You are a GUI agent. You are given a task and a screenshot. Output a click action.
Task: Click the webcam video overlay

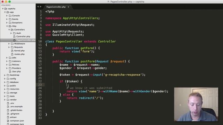tap(196, 104)
